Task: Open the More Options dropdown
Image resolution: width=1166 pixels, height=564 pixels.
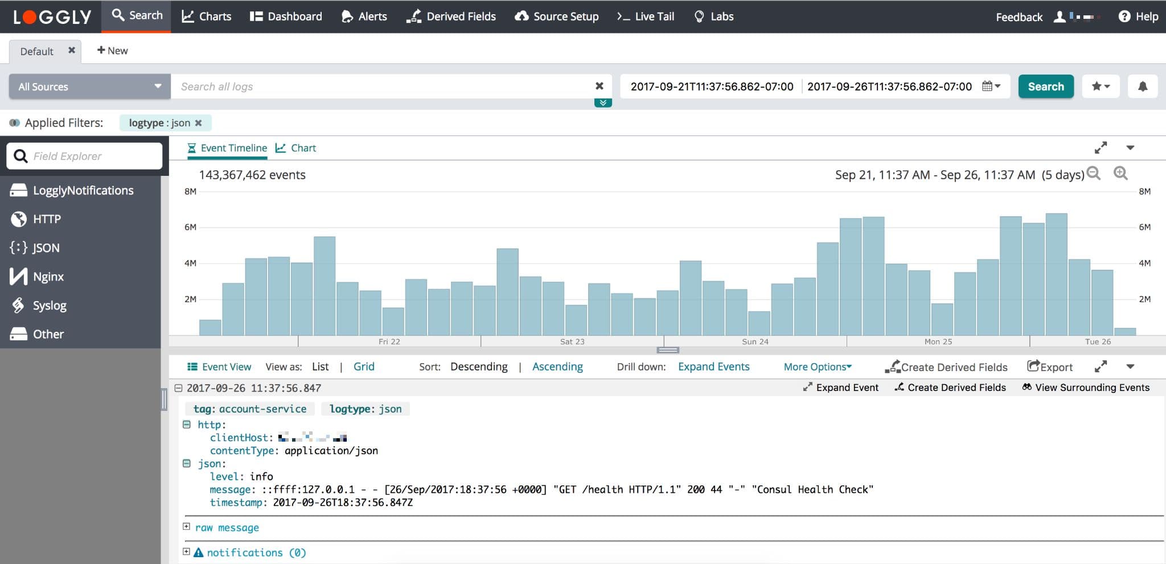Action: pos(818,367)
